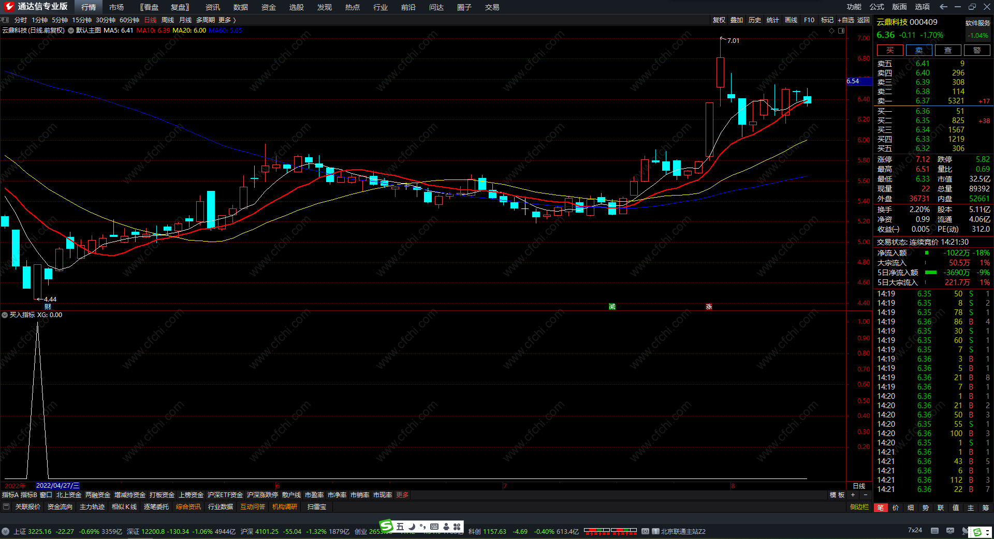
Task: Open the 扫雷宝 tab
Action: pos(317,507)
